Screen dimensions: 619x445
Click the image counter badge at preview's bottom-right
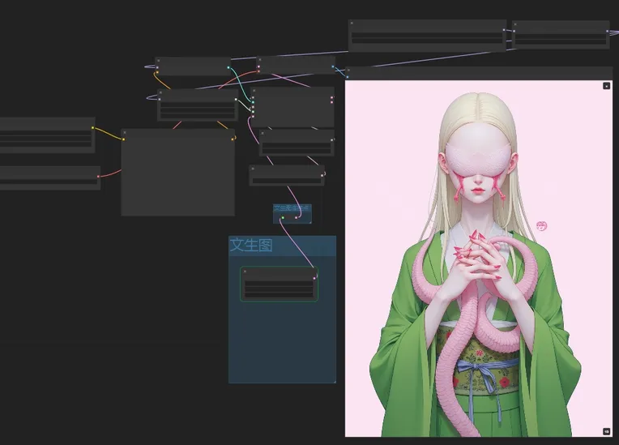tap(606, 431)
